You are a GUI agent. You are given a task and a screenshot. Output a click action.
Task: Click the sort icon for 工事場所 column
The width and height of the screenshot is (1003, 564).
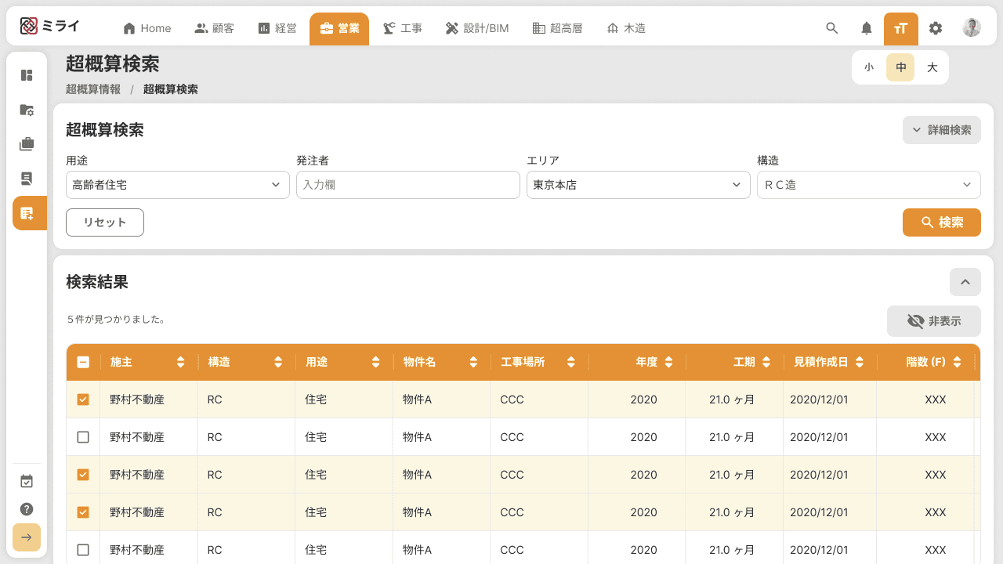pyautogui.click(x=571, y=362)
